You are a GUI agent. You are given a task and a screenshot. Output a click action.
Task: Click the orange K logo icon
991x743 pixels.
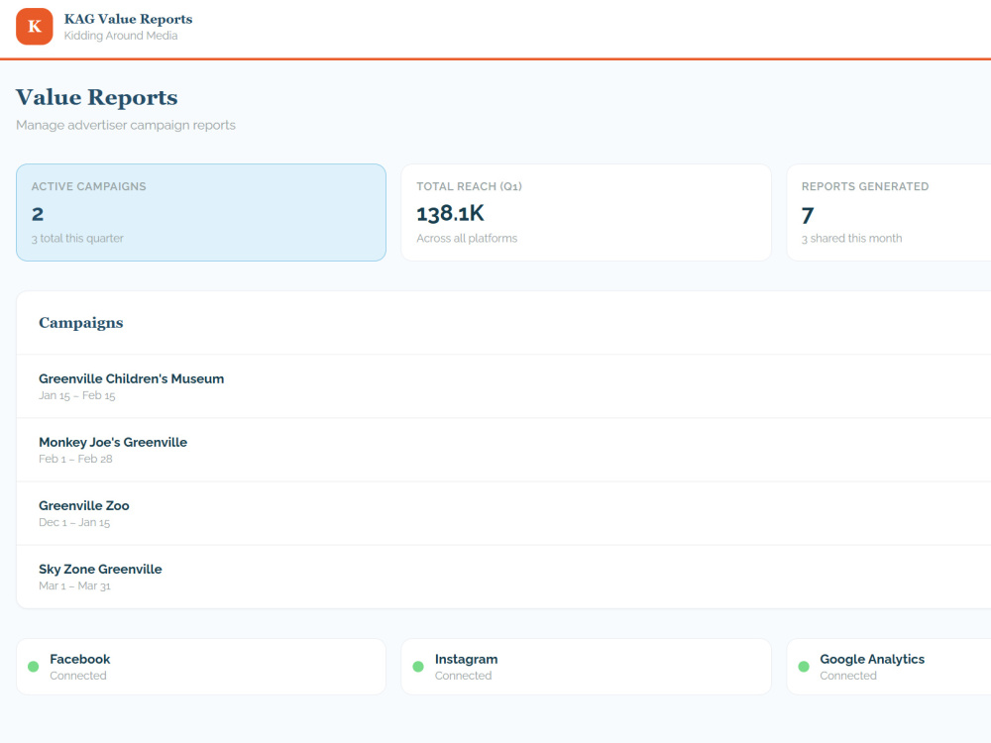tap(34, 27)
